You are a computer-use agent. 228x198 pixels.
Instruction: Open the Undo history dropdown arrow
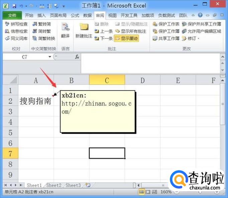[26, 6]
